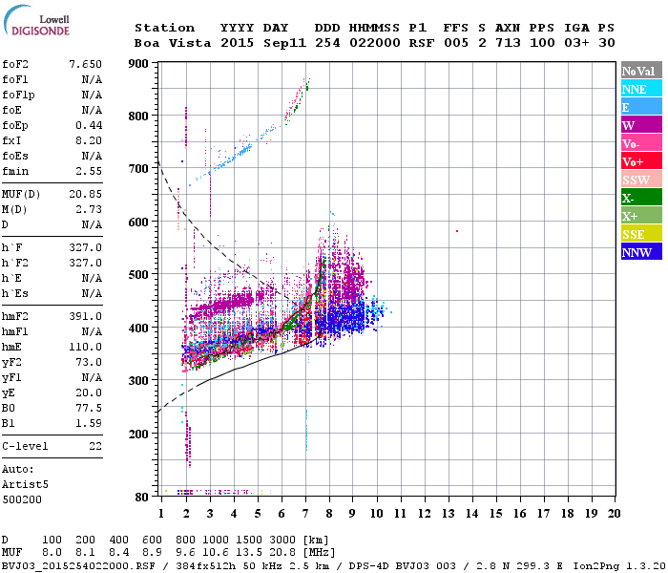
Task: Click the Lowell Digisonde logo
Action: coord(36,21)
